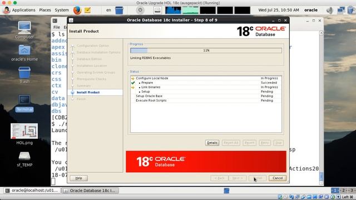
Task: Close the terminal window behind installer
Action: 320,21
